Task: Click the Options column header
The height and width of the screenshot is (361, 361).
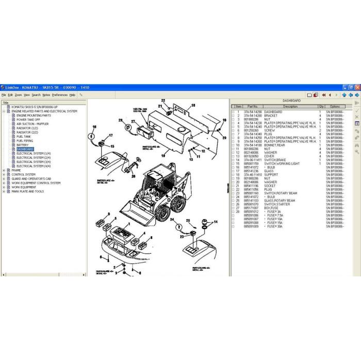Action: click(x=335, y=106)
